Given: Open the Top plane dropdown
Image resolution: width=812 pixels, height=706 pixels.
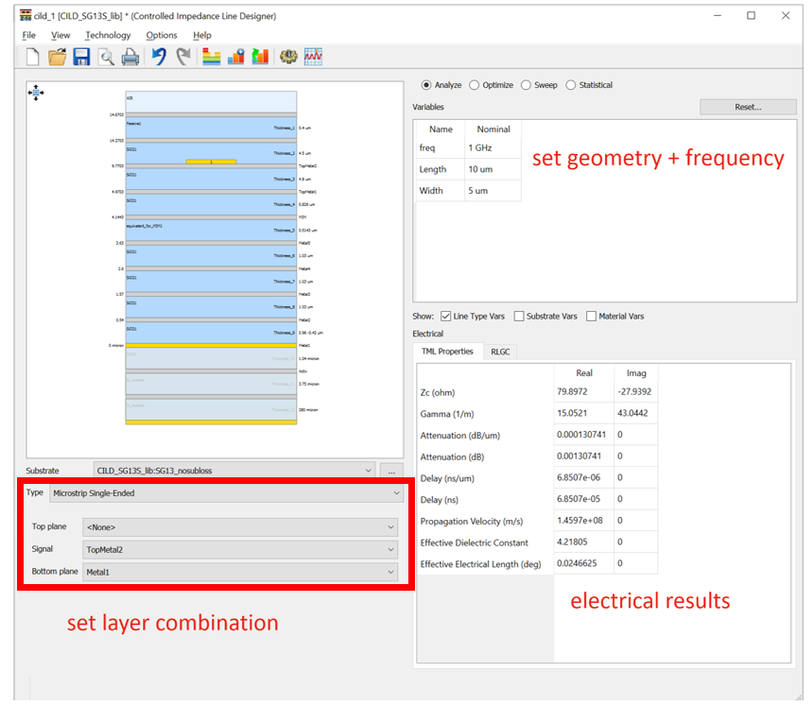Looking at the screenshot, I should coord(240,527).
